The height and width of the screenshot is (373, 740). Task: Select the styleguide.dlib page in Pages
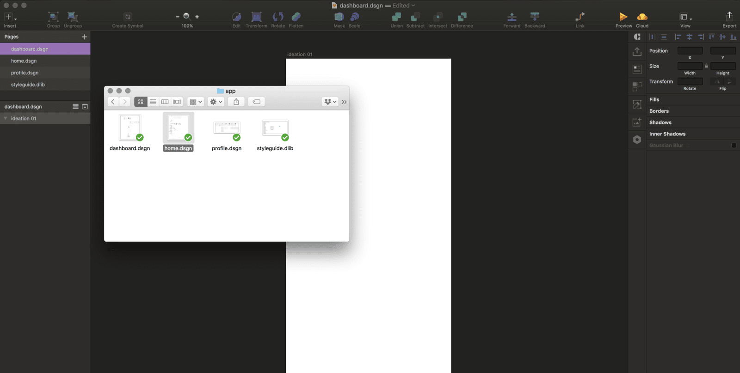coord(45,85)
